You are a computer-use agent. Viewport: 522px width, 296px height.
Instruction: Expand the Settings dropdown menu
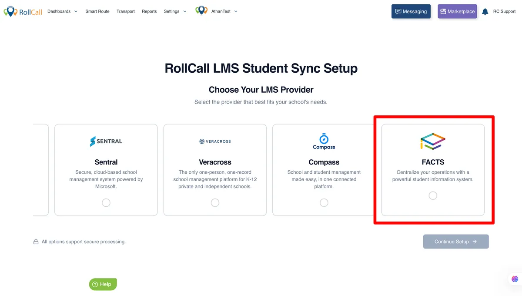click(x=175, y=11)
